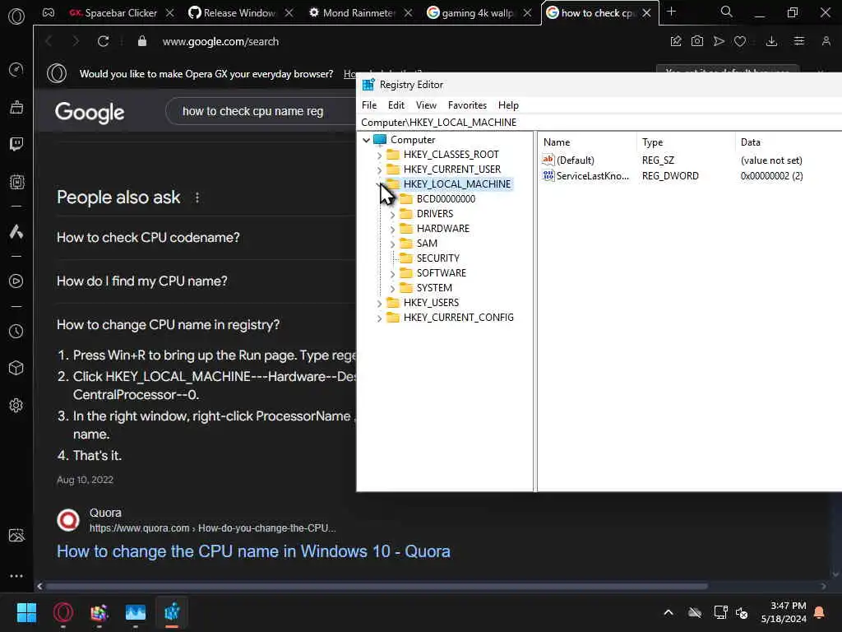
Task: Take a snapshot with camera icon
Action: [697, 41]
